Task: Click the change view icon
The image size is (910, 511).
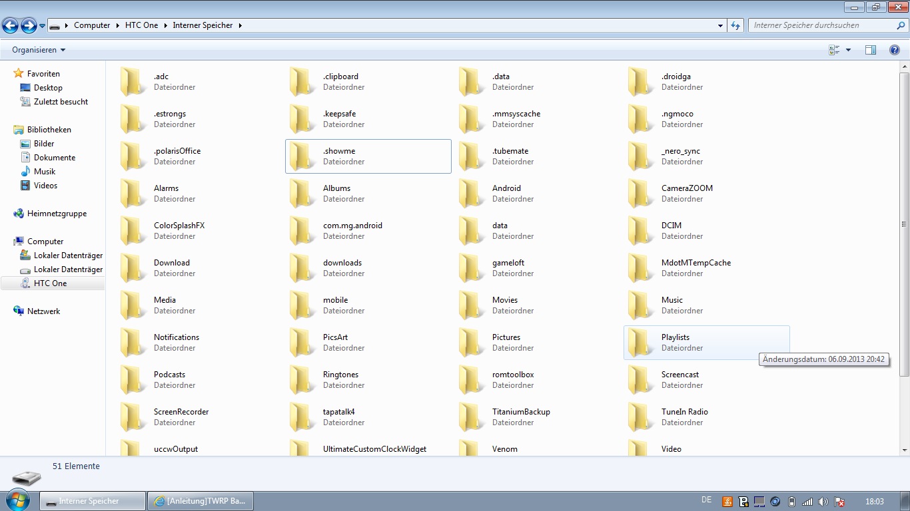Action: tap(834, 50)
